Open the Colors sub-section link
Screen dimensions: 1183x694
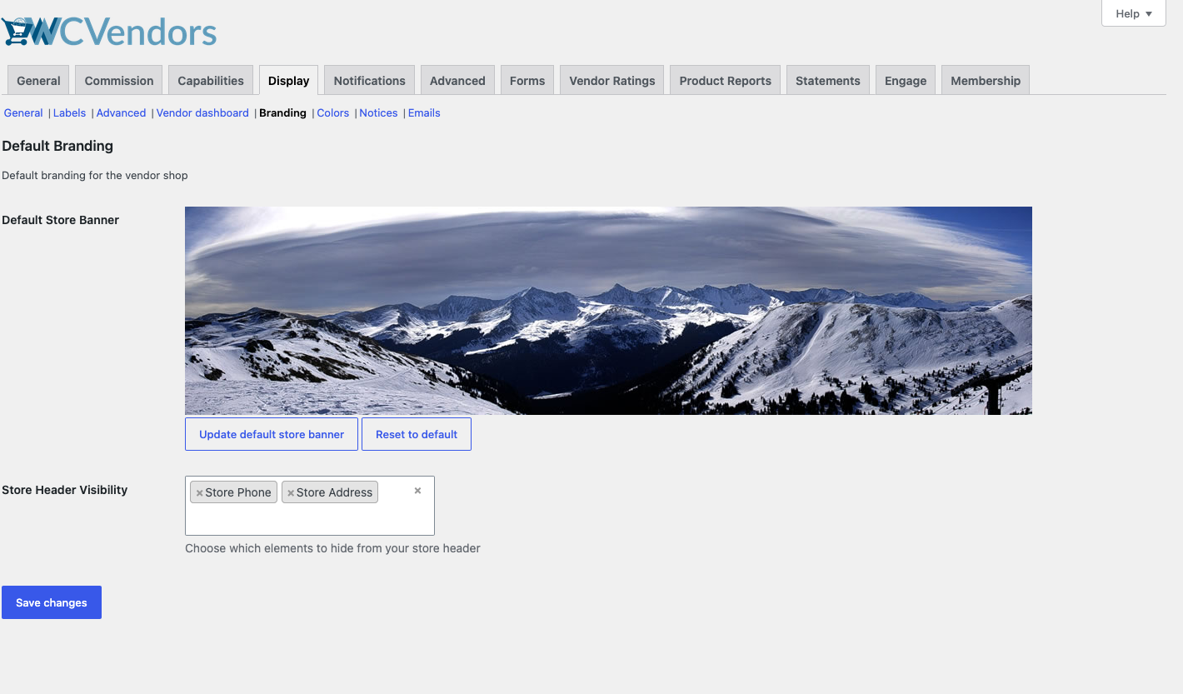pyautogui.click(x=332, y=113)
